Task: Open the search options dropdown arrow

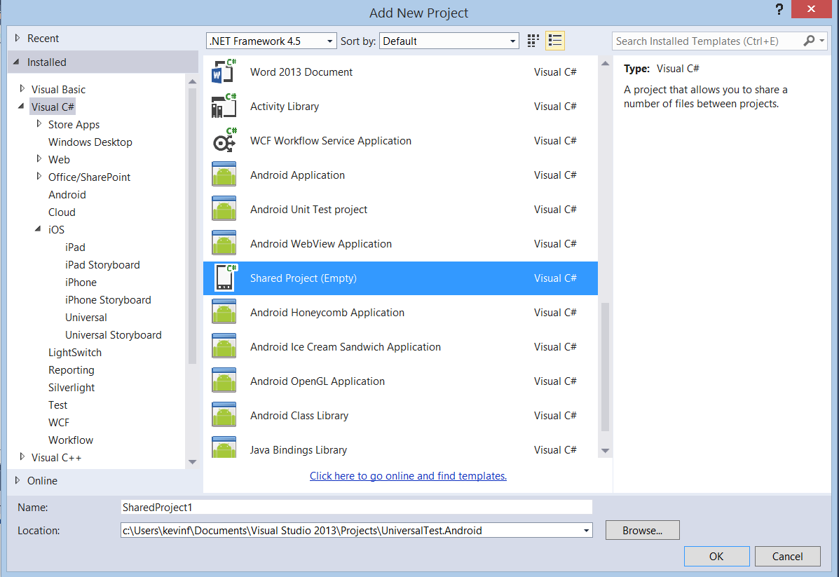Action: click(x=822, y=41)
